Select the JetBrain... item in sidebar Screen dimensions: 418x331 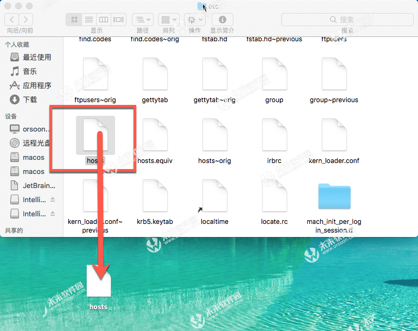[x=33, y=185]
